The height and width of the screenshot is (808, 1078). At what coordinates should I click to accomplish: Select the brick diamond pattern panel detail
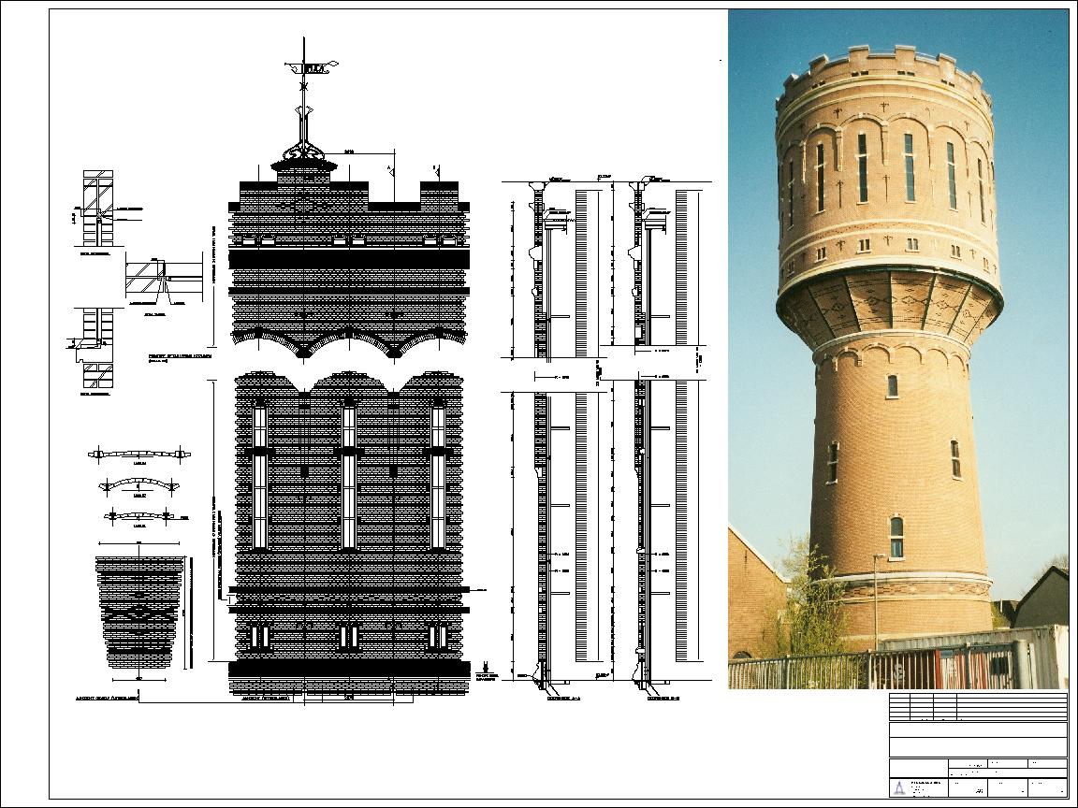(x=139, y=613)
